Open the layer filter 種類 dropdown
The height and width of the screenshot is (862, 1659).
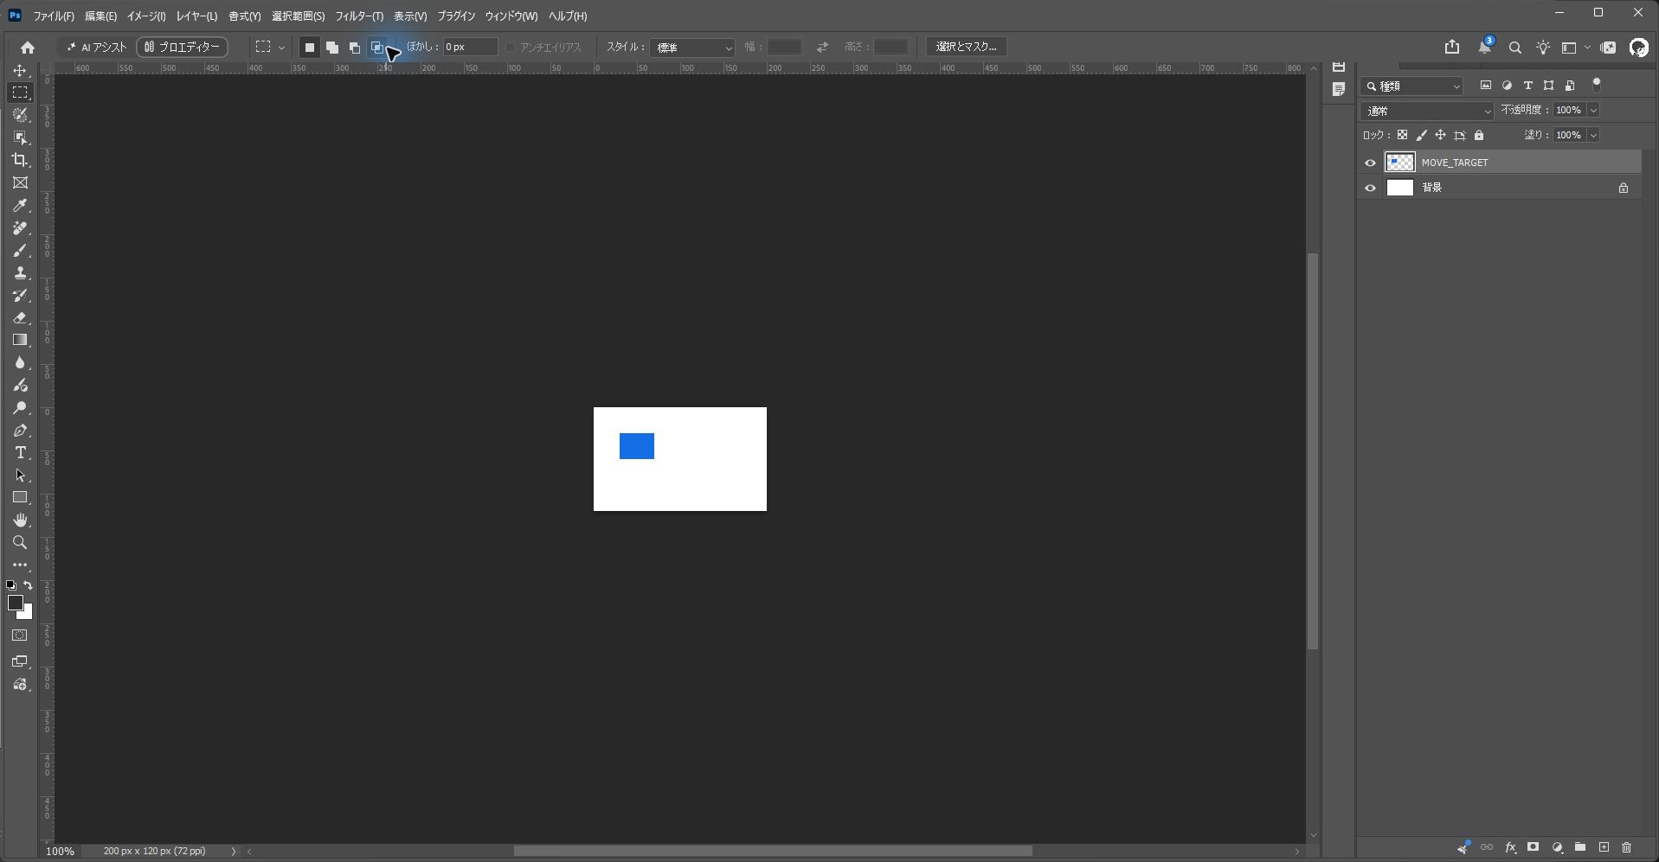coord(1412,86)
